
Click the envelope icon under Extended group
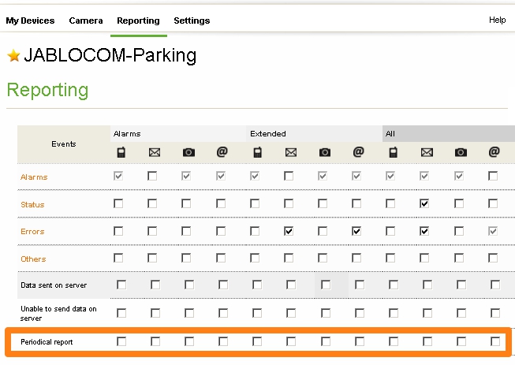click(290, 152)
